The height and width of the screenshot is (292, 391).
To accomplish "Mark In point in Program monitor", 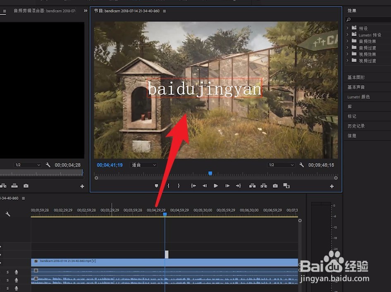I will point(169,186).
